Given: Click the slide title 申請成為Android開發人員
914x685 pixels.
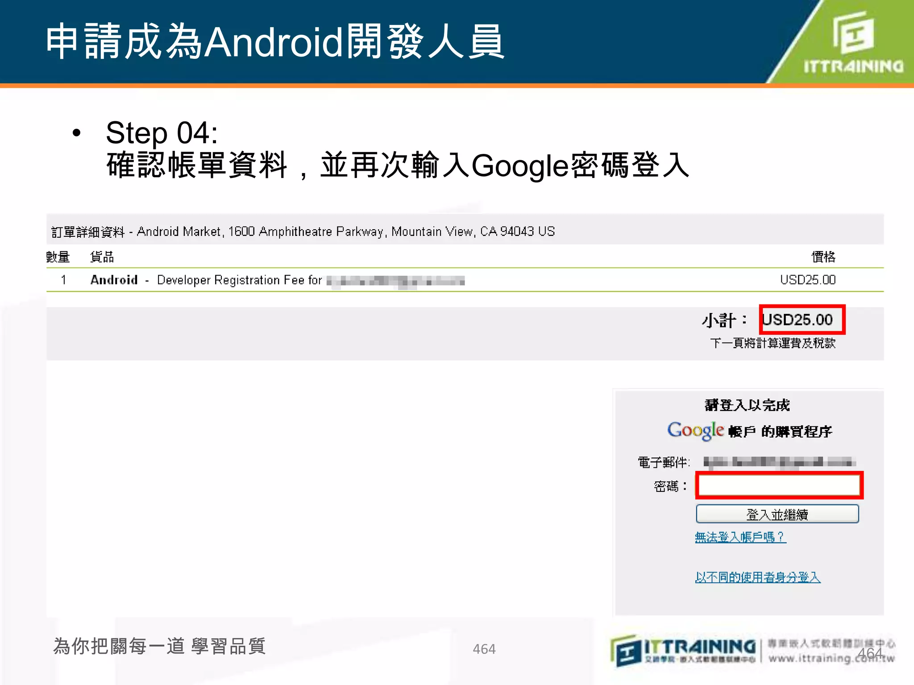Looking at the screenshot, I should coord(275,41).
